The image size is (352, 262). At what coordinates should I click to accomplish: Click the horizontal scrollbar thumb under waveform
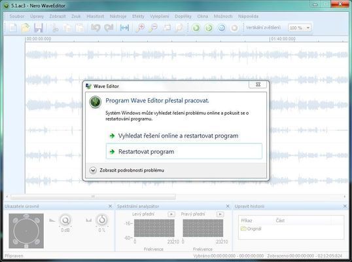coord(93,197)
